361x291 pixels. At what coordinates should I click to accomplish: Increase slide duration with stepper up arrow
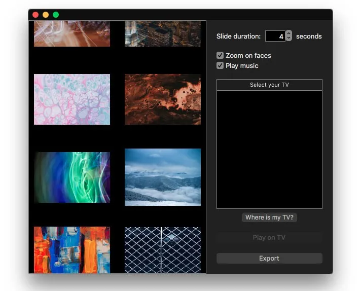coord(288,33)
